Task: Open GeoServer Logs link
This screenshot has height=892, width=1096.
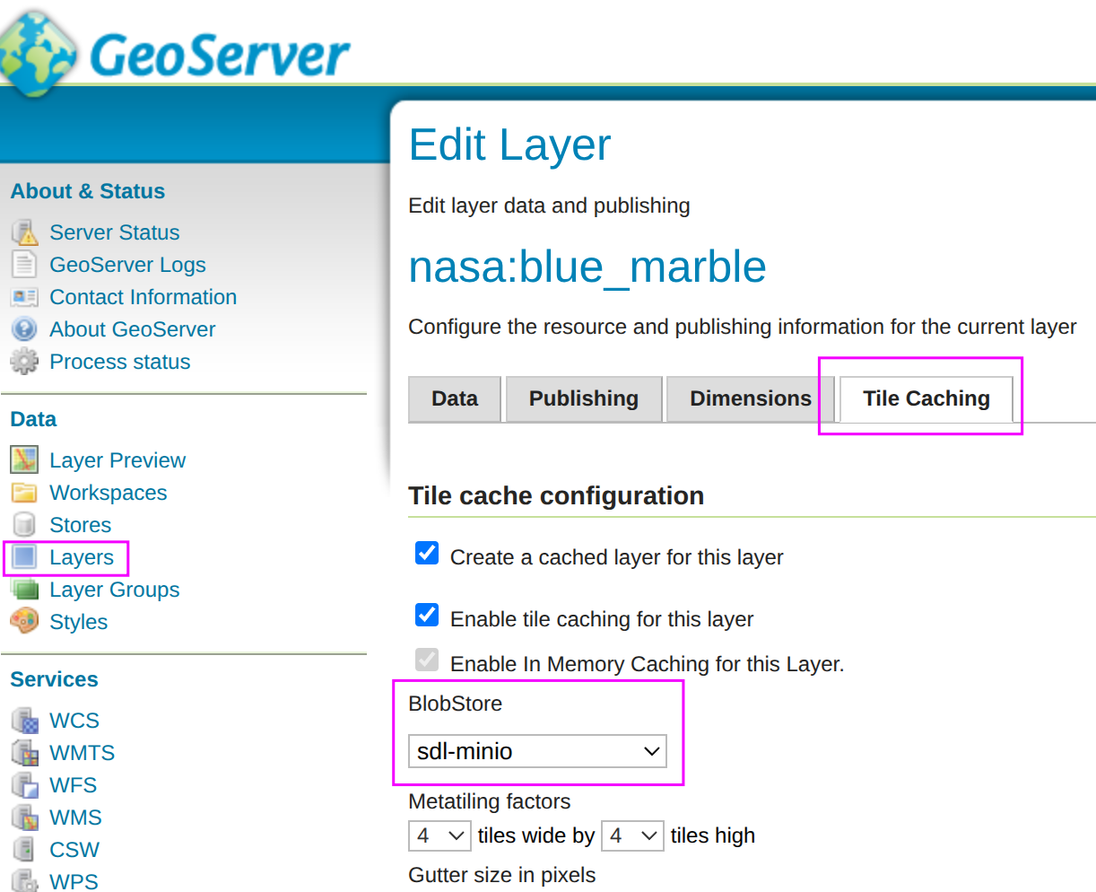Action: click(127, 265)
